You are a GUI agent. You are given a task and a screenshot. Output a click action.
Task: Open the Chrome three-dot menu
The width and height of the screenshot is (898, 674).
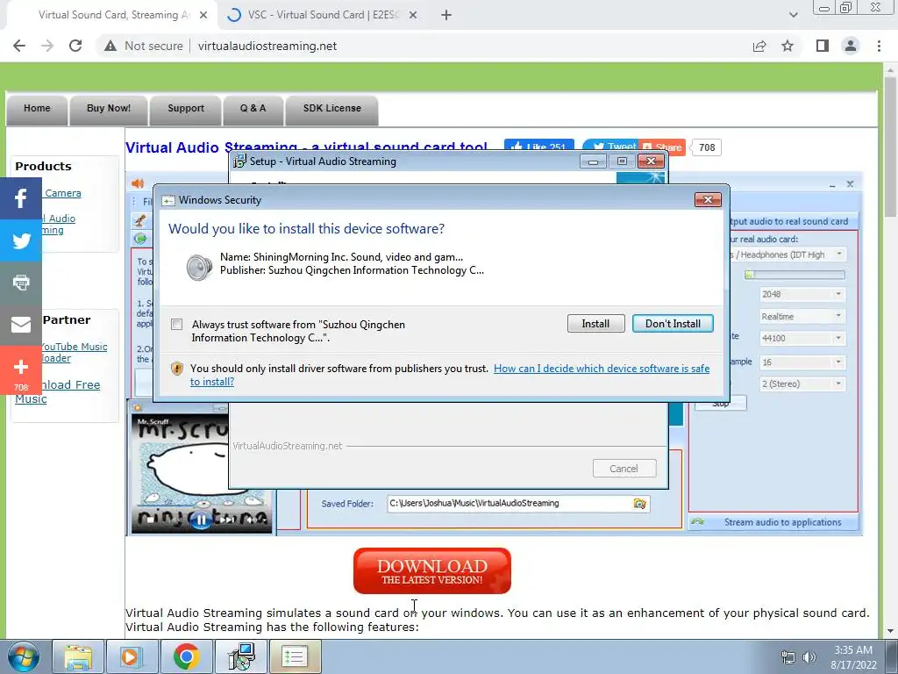(879, 46)
